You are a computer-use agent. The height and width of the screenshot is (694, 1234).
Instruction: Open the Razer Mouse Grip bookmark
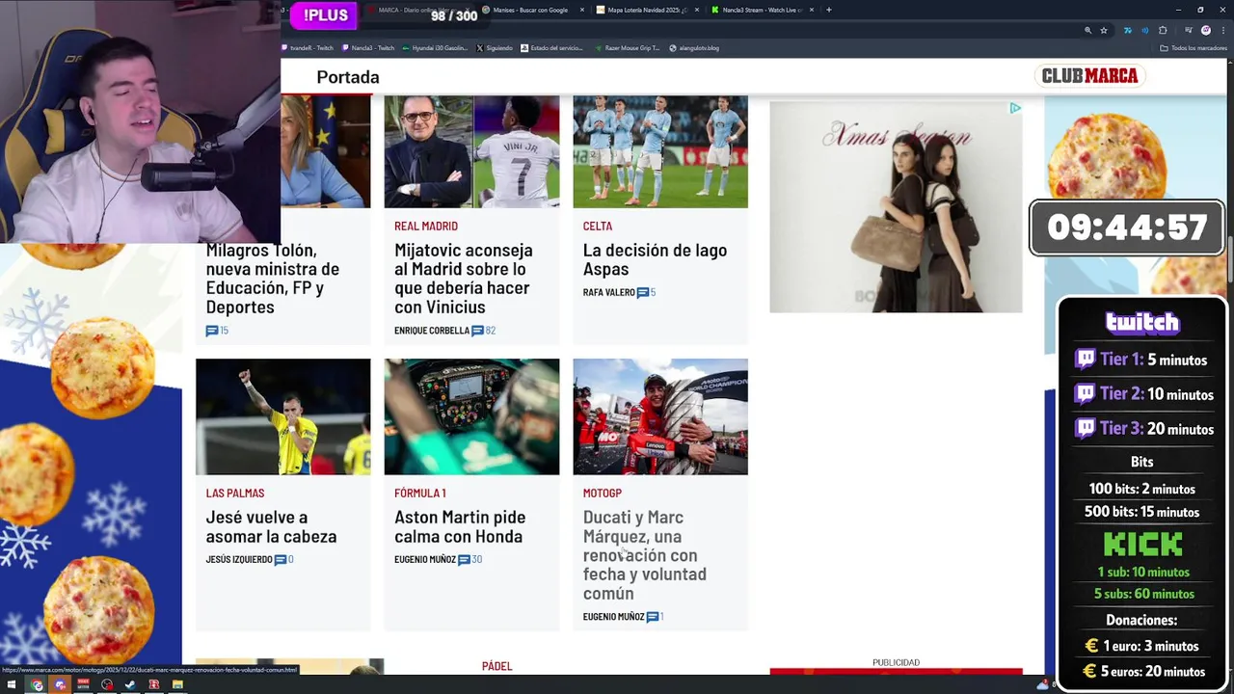[x=628, y=47]
